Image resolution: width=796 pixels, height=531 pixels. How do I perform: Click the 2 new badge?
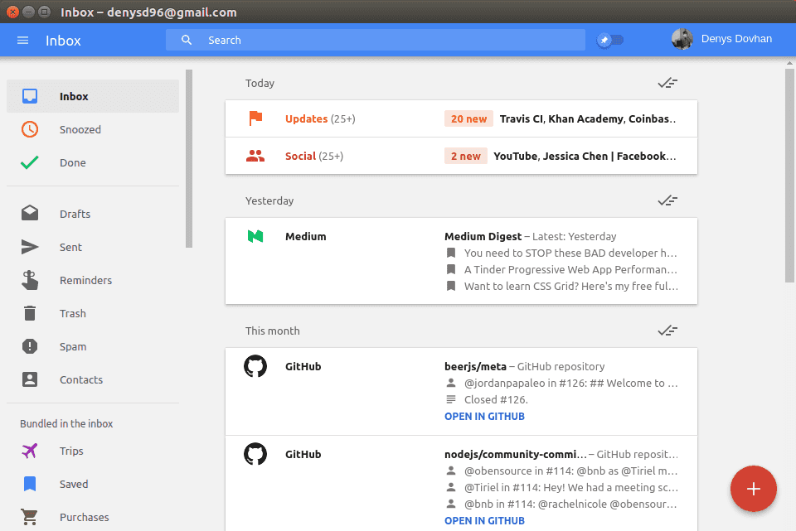[x=465, y=156]
